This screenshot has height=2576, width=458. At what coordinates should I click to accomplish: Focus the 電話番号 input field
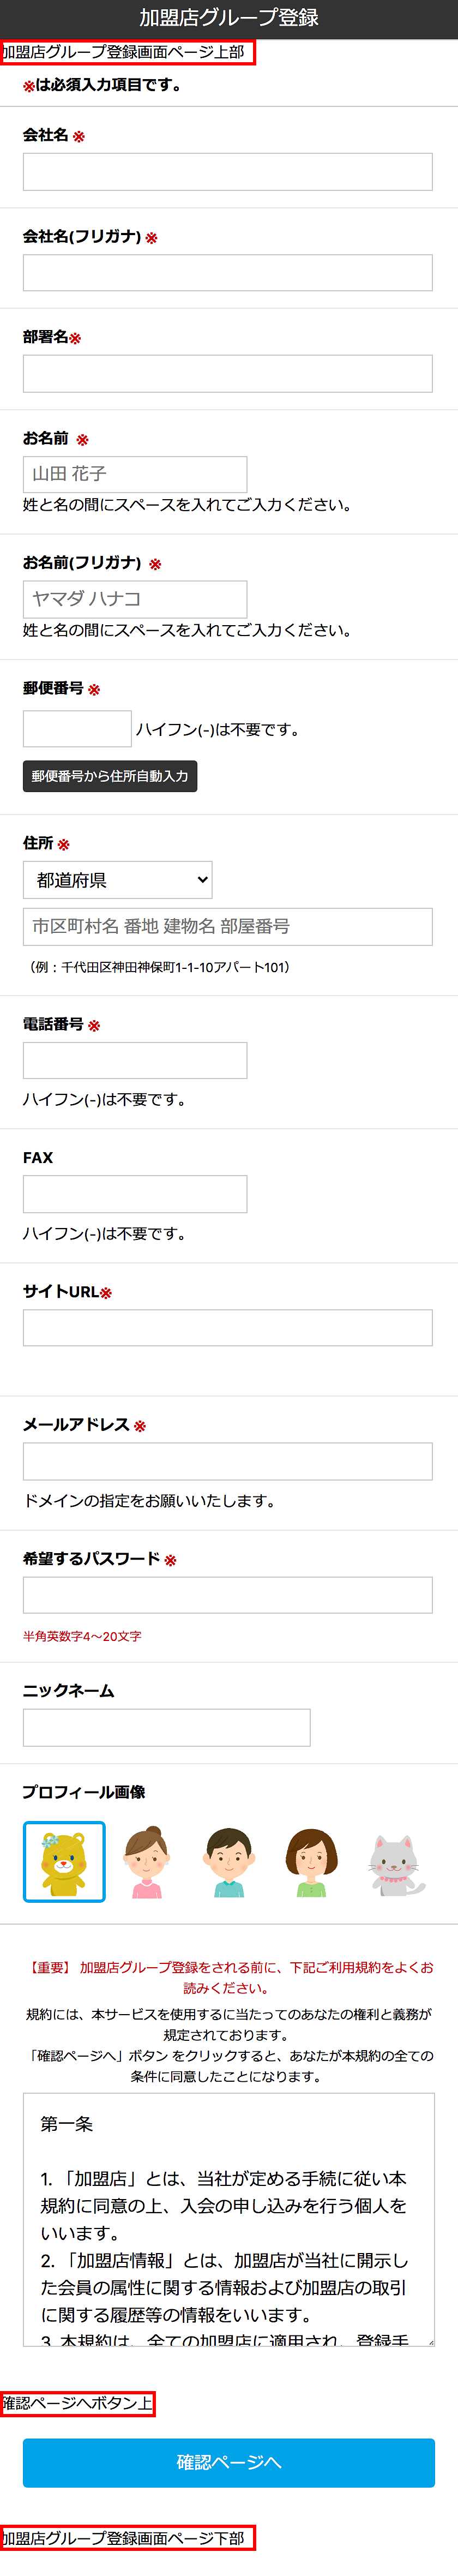point(135,1060)
